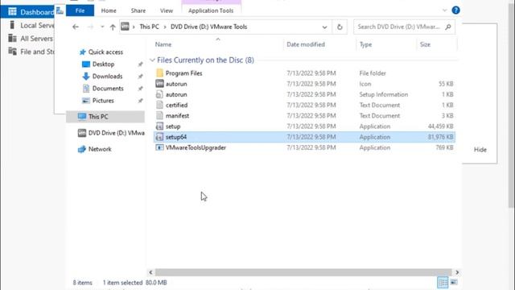The width and height of the screenshot is (515, 290).
Task: Click the "Setup Information" type cell
Action: pyautogui.click(x=384, y=94)
